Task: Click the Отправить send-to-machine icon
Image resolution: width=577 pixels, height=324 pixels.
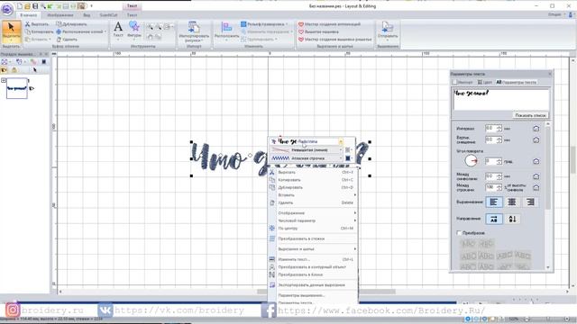Action: [388, 31]
